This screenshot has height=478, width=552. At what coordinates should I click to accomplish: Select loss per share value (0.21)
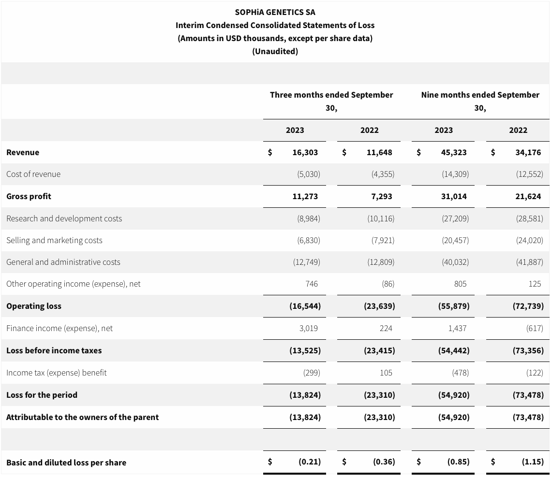click(309, 462)
